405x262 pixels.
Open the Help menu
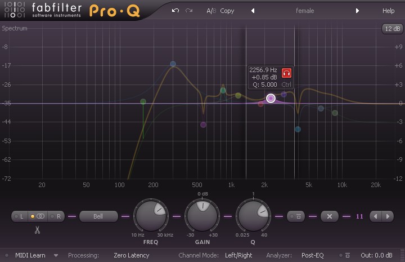pos(388,11)
